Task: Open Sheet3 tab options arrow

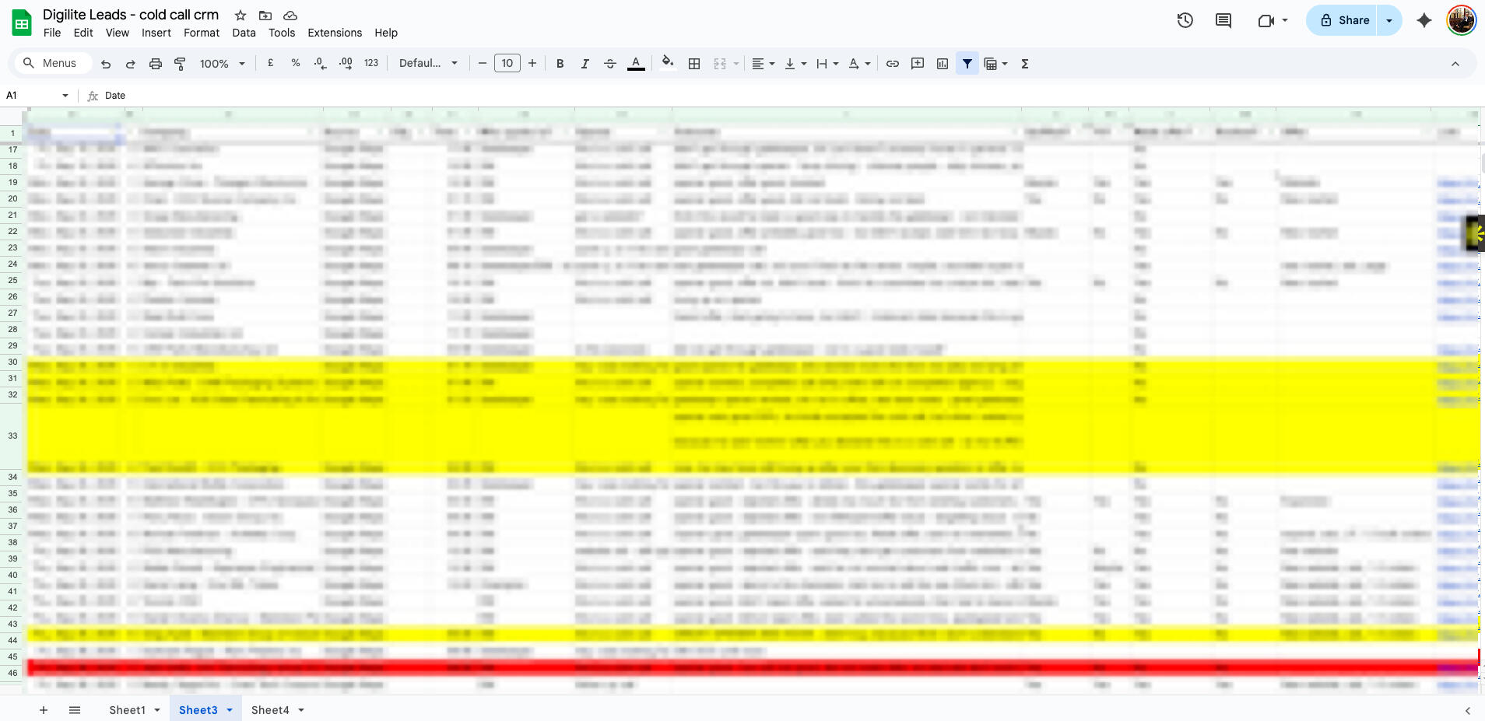Action: (x=230, y=710)
